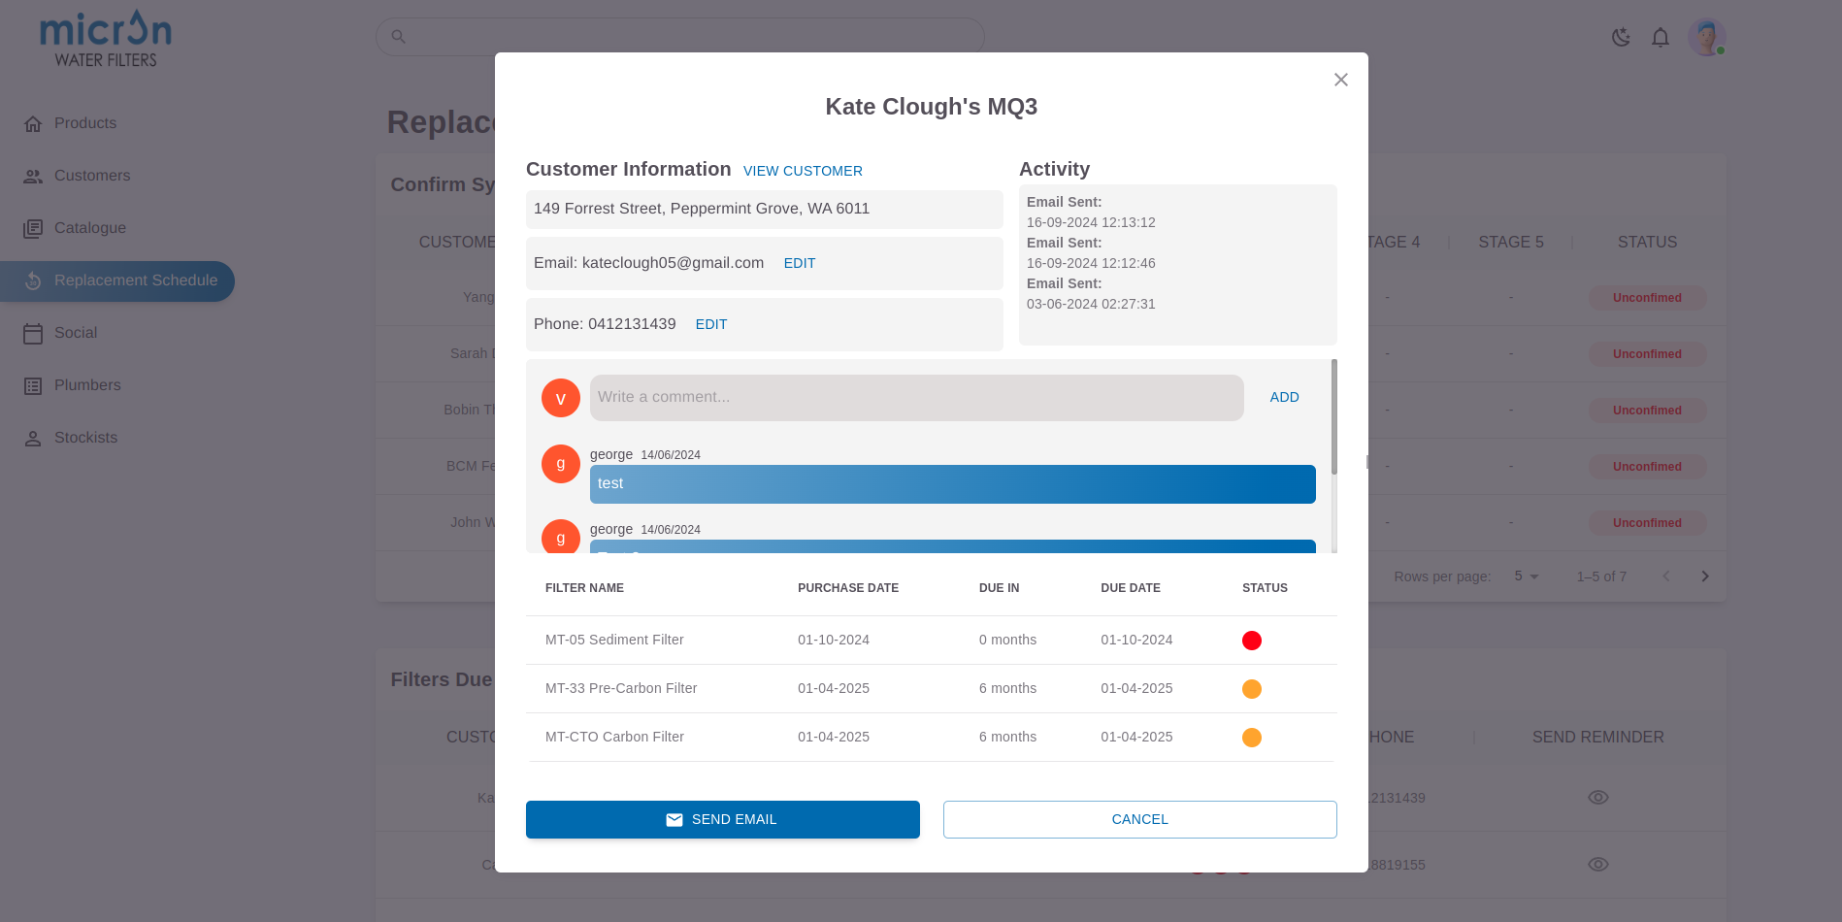1842x922 pixels.
Task: Focus the top search field
Action: (679, 37)
